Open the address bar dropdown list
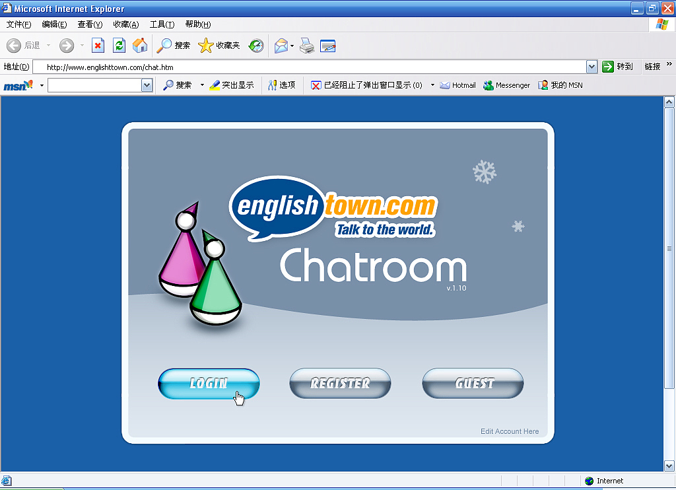 coord(592,67)
